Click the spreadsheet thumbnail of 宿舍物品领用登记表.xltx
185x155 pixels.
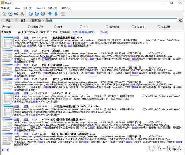pyautogui.click(x=8, y=42)
